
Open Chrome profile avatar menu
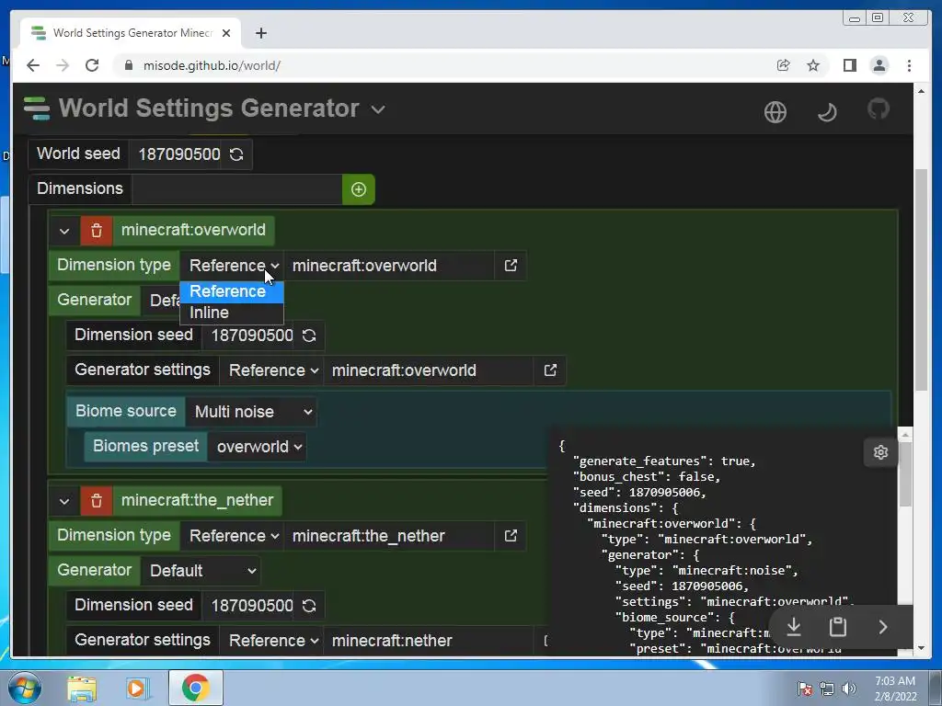(879, 65)
